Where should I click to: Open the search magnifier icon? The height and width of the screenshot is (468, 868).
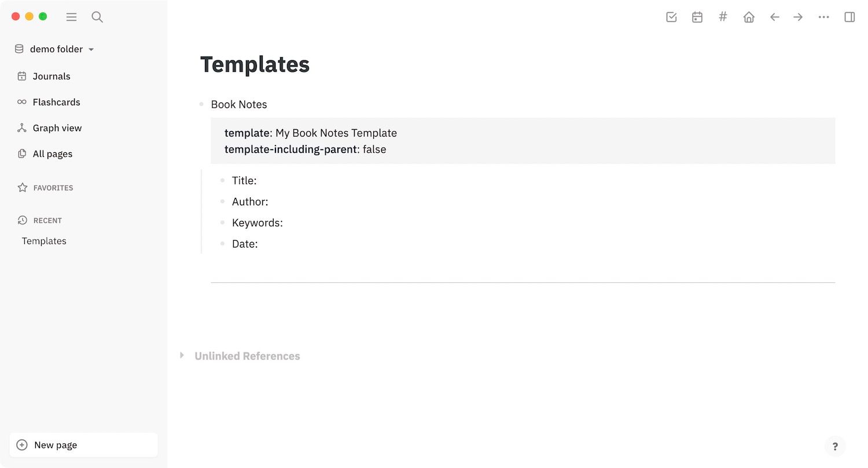[x=97, y=17]
